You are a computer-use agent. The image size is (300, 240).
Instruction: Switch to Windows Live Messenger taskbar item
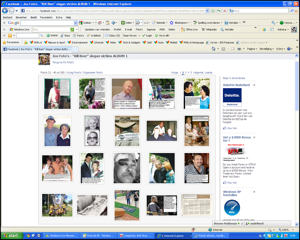[x=61, y=236]
